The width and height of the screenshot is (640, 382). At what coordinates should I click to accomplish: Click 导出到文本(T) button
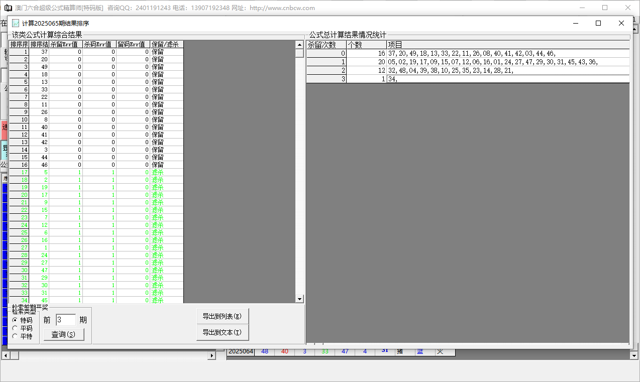pyautogui.click(x=222, y=332)
